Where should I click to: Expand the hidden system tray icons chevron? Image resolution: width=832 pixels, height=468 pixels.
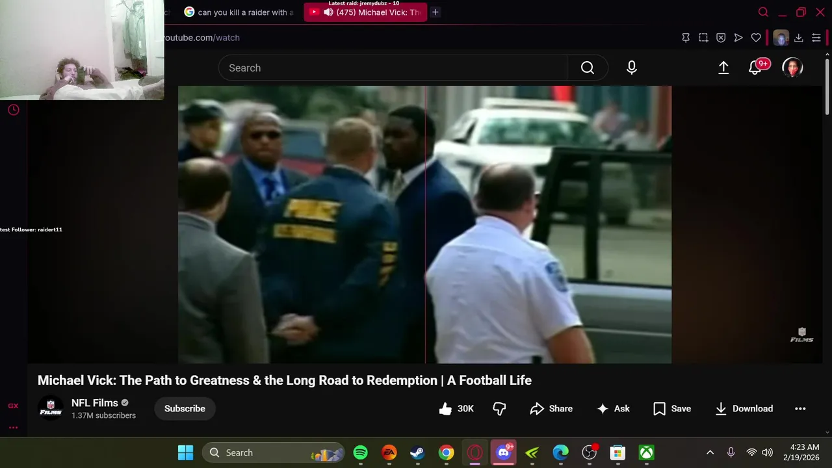point(710,452)
